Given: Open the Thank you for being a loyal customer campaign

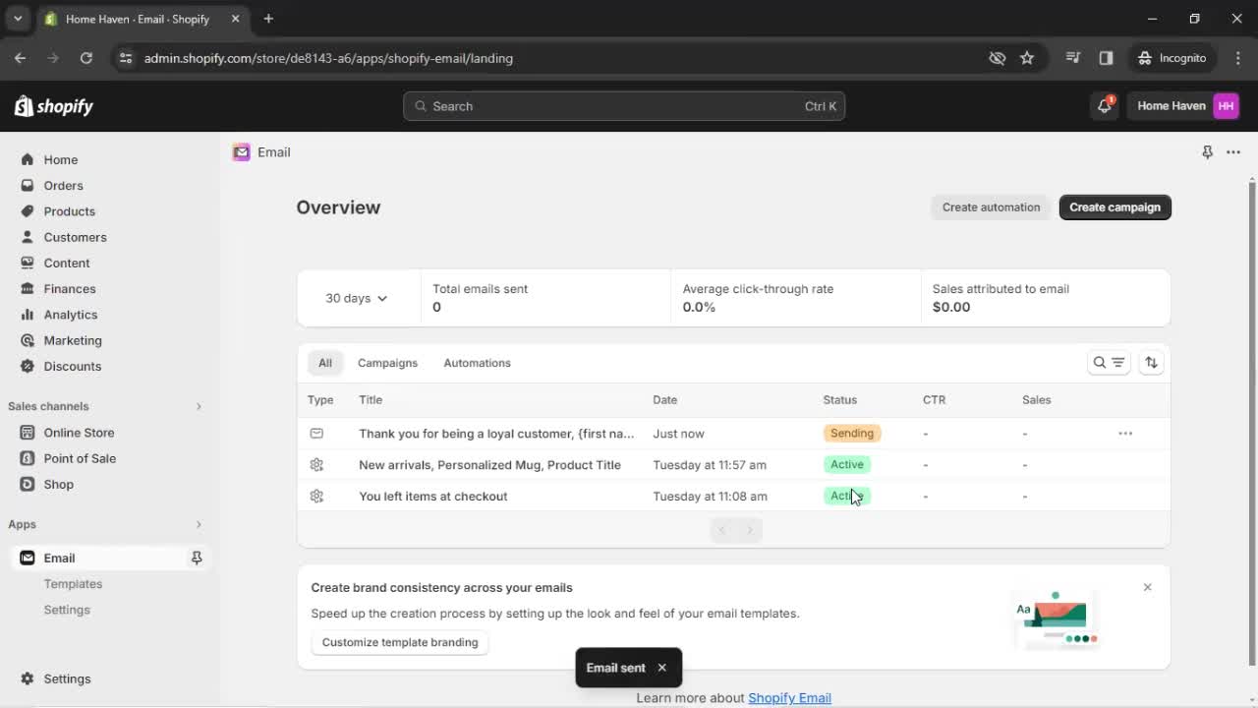Looking at the screenshot, I should click(496, 434).
